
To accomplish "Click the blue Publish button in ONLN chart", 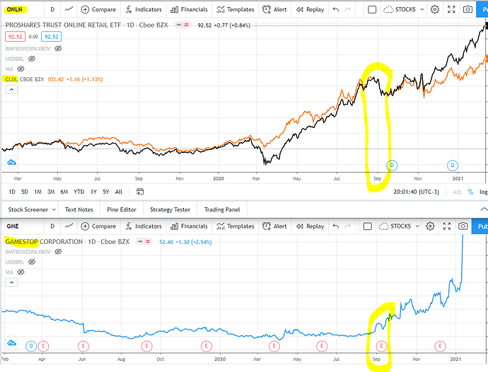I will pyautogui.click(x=482, y=9).
